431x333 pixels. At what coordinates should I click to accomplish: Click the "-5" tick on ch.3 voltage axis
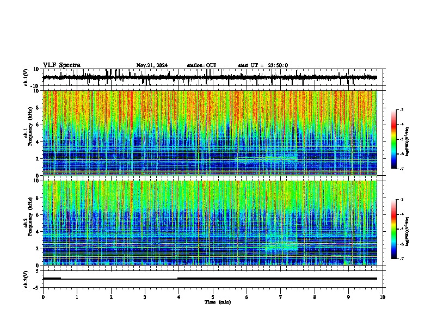tap(36, 288)
